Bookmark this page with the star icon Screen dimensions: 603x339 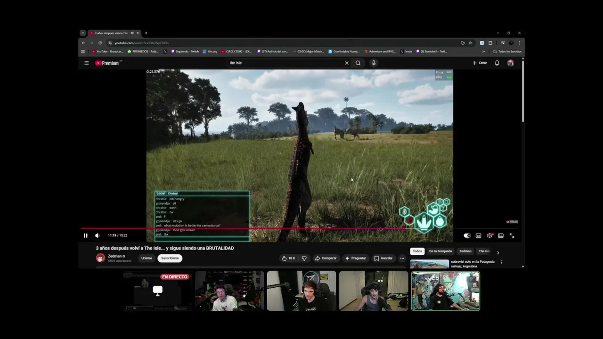(470, 43)
